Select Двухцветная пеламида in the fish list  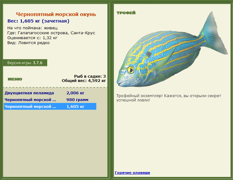[29, 93]
